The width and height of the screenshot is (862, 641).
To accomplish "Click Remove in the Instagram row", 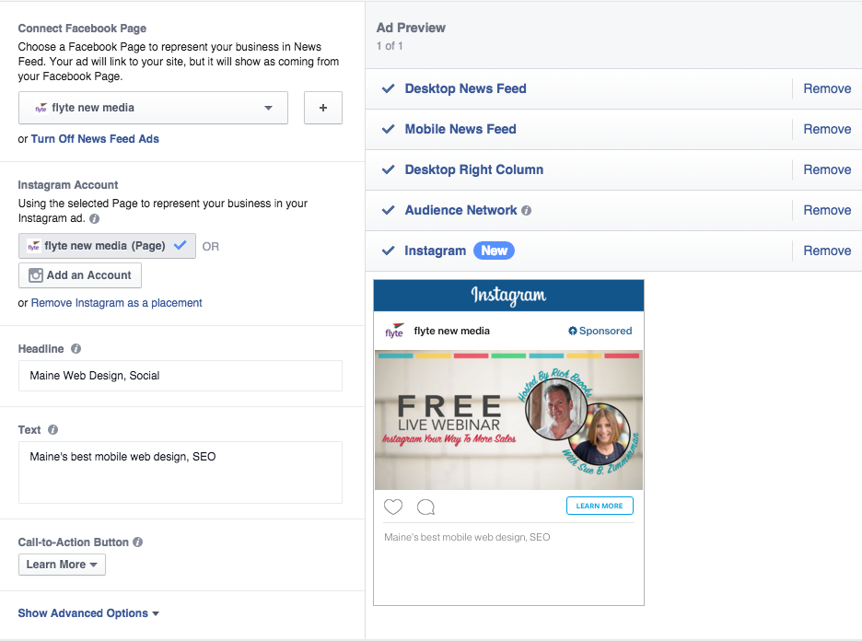I will pyautogui.click(x=827, y=251).
